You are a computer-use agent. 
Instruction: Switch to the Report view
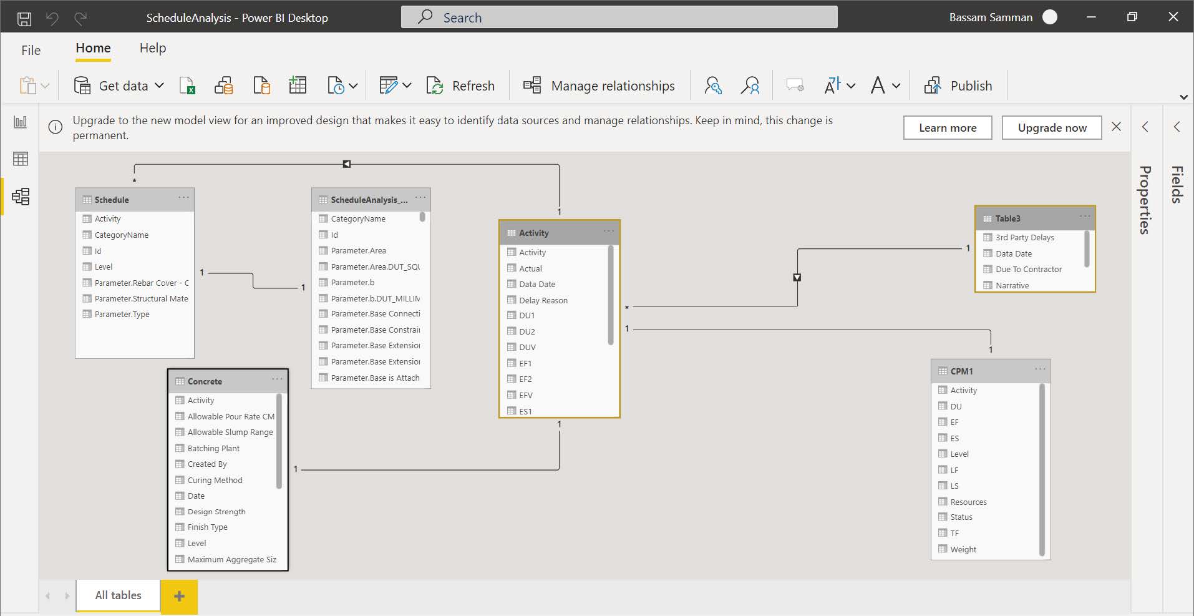(20, 122)
